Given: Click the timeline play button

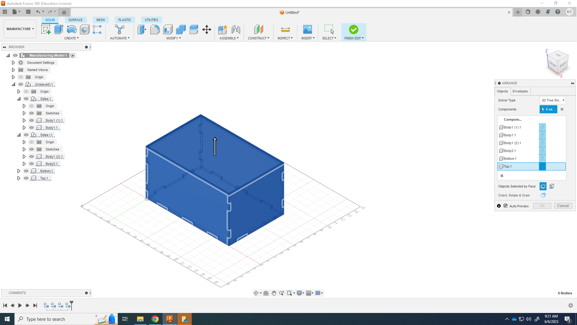Looking at the screenshot, I should [20, 305].
